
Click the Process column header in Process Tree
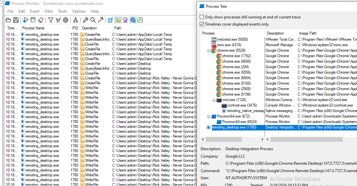(233, 33)
